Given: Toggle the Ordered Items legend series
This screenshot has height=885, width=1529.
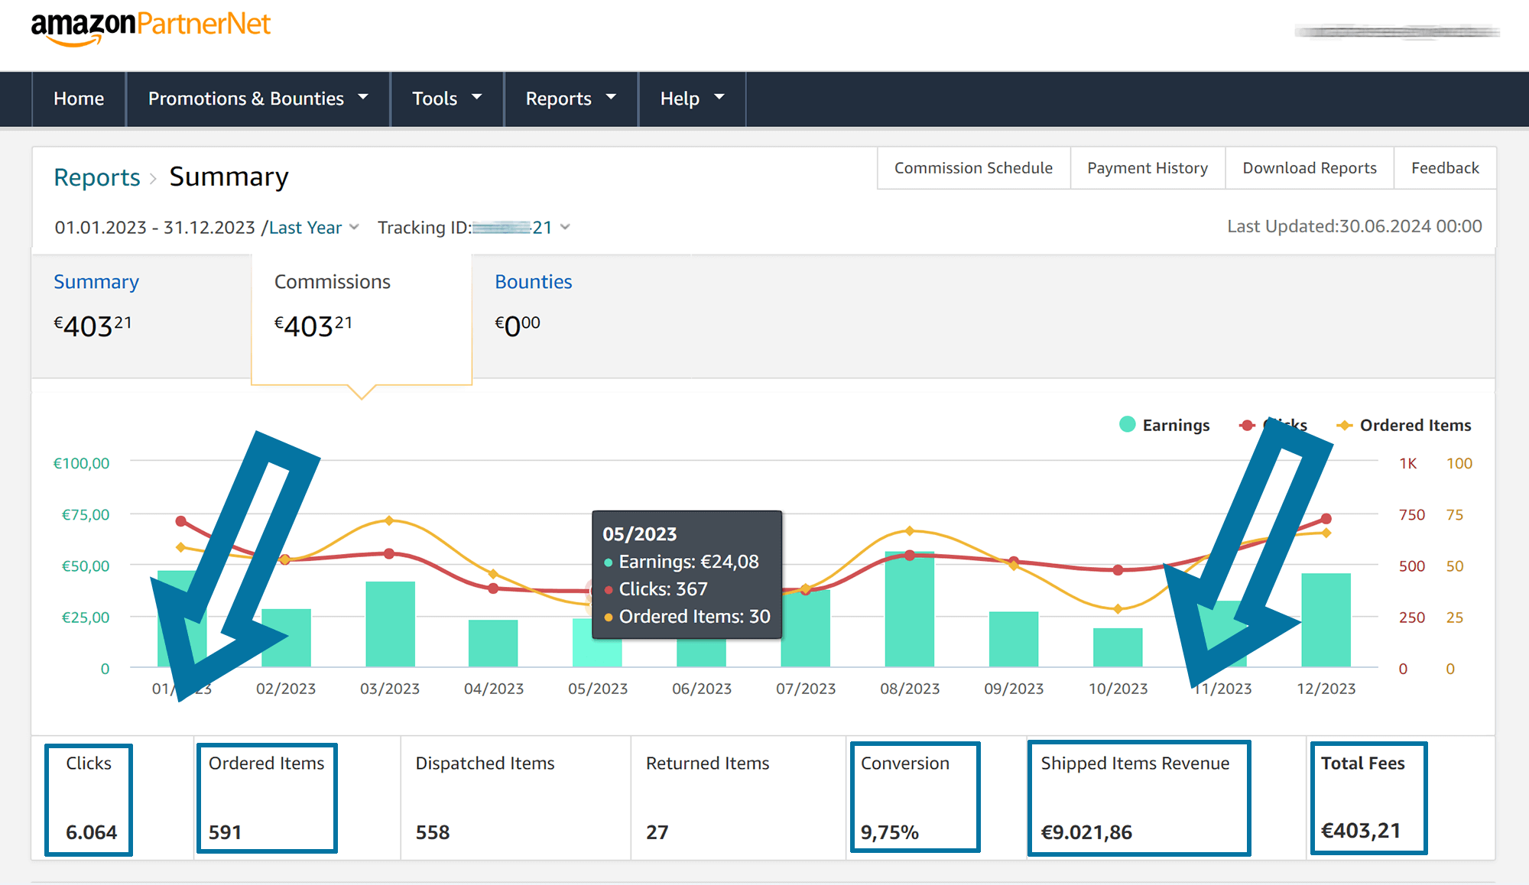Looking at the screenshot, I should point(1404,425).
